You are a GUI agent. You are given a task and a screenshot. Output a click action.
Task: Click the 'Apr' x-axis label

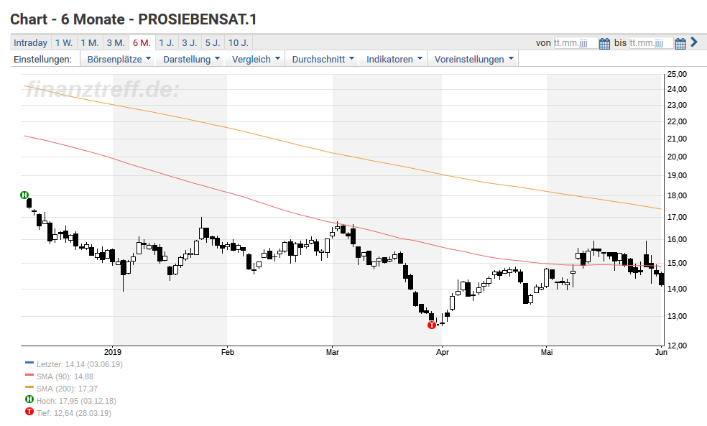(x=443, y=352)
